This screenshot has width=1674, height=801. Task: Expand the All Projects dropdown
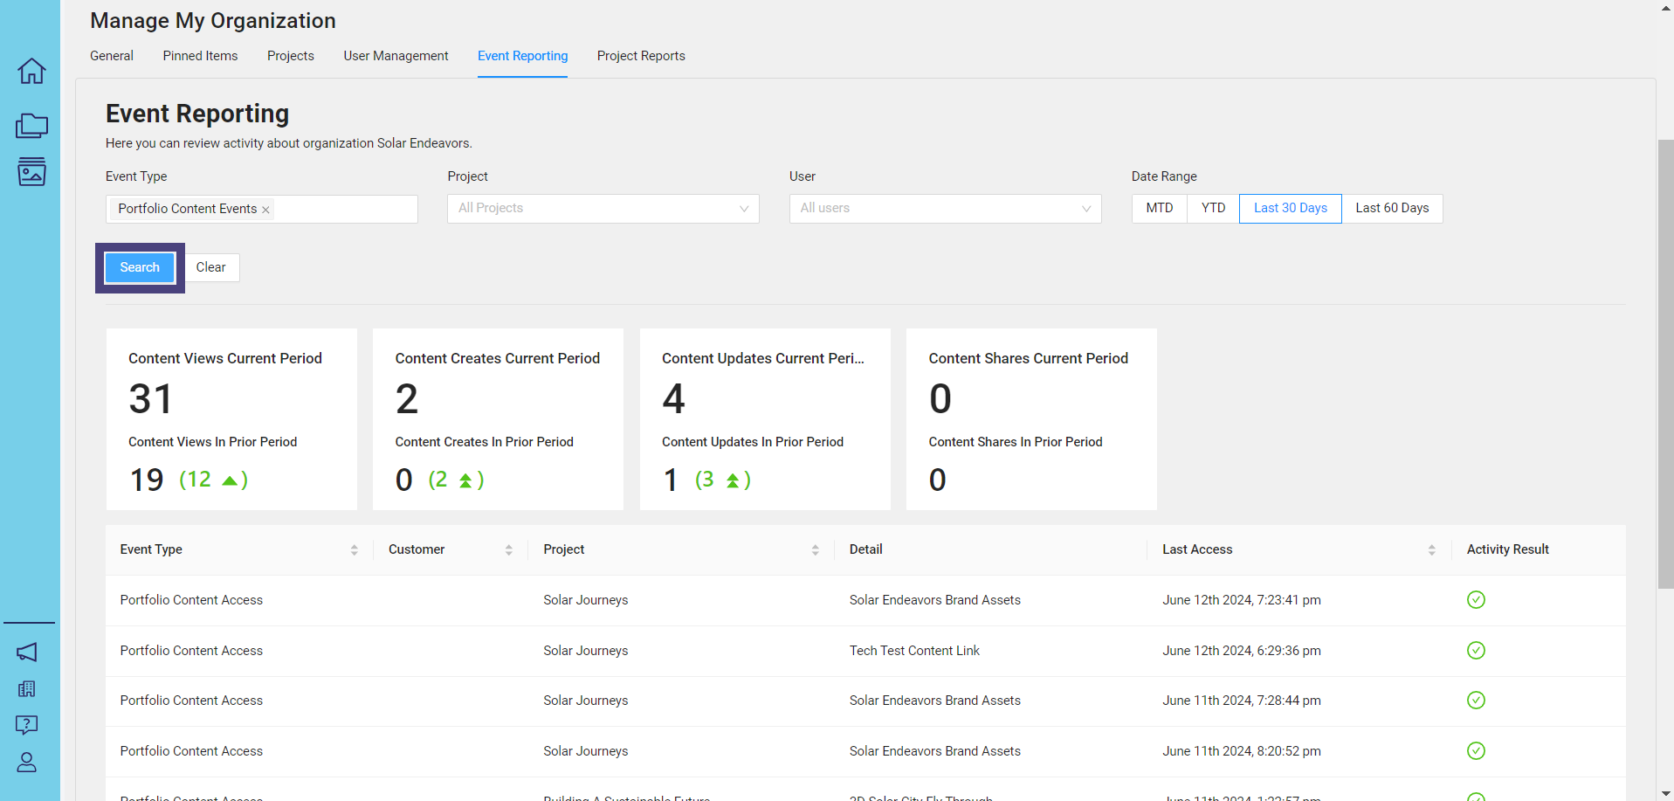click(x=603, y=208)
